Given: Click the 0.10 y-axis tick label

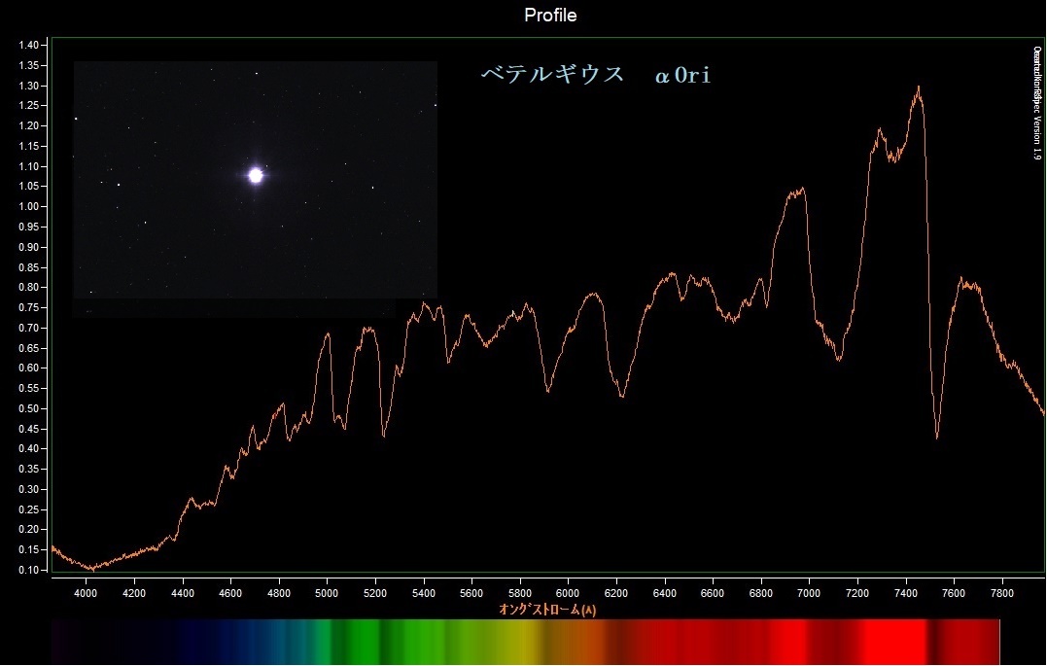Looking at the screenshot, I should [29, 570].
